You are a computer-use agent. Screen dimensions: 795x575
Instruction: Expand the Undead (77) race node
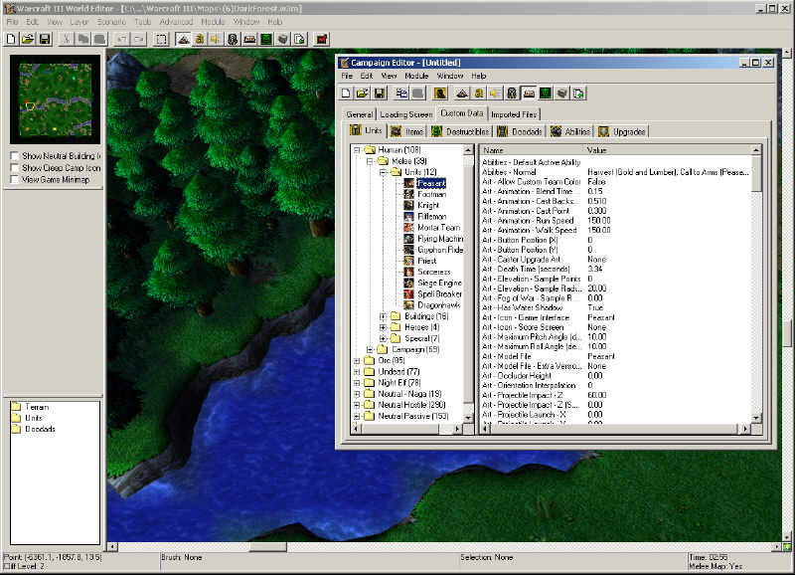(x=357, y=372)
